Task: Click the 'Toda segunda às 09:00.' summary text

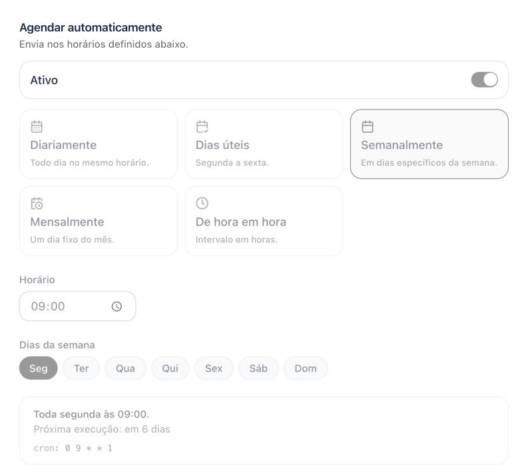Action: 91,414
